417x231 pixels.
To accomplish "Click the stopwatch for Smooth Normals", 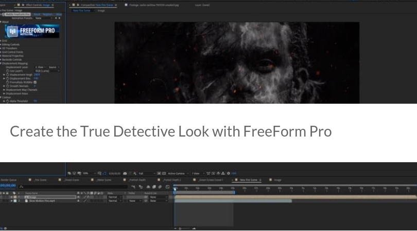I will (7, 86).
